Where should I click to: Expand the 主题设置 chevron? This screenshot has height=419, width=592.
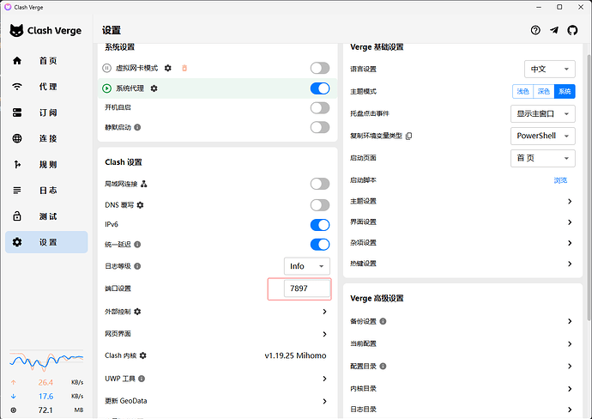[x=570, y=202]
